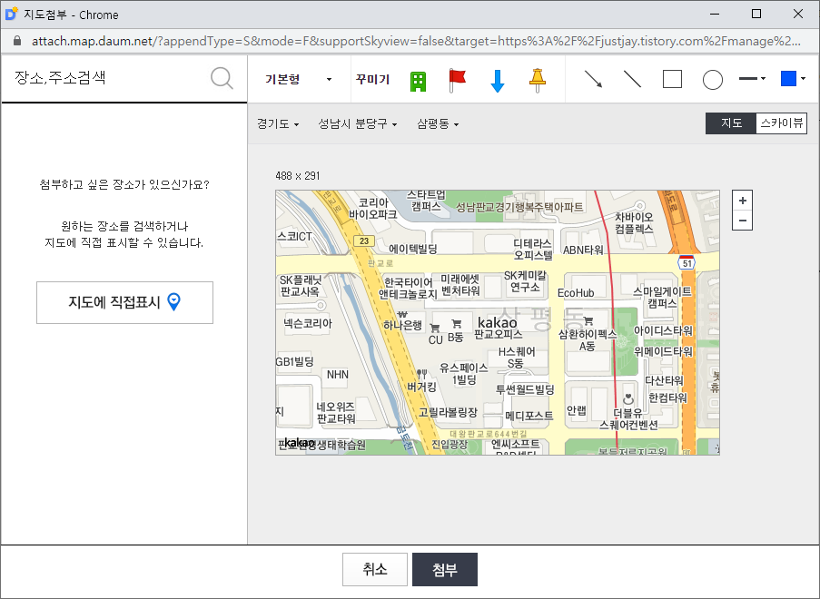Choose the circle drawing tool
Image resolution: width=820 pixels, height=599 pixels.
tap(712, 80)
